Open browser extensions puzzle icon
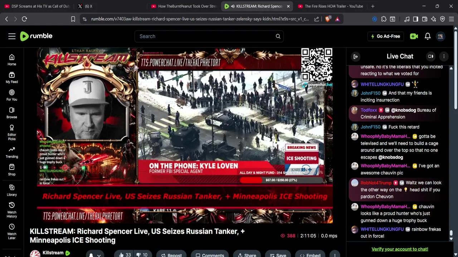 pos(384,19)
